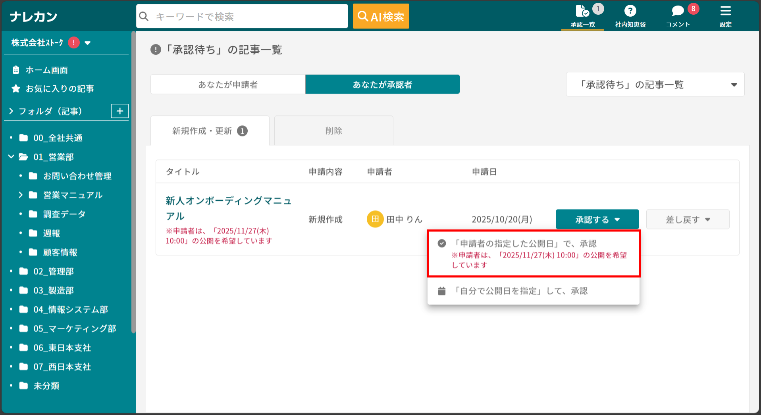Click the お気に入りの記事 star icon
The width and height of the screenshot is (761, 415).
(16, 88)
